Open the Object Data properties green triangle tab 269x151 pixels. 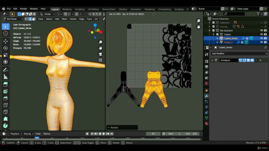point(206,118)
